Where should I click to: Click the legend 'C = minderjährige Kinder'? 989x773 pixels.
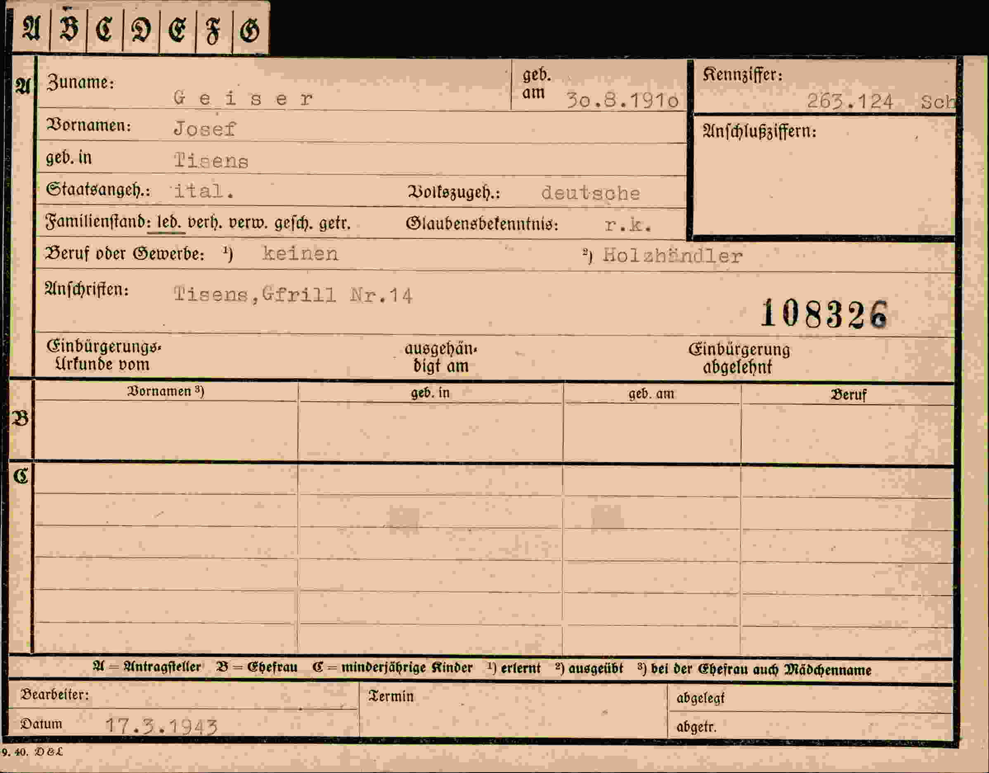click(392, 667)
